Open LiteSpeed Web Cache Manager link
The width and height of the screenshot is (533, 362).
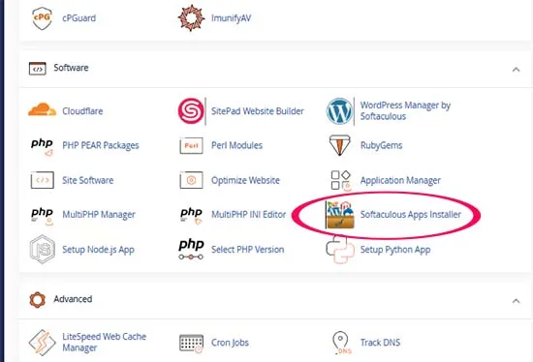[x=105, y=342]
